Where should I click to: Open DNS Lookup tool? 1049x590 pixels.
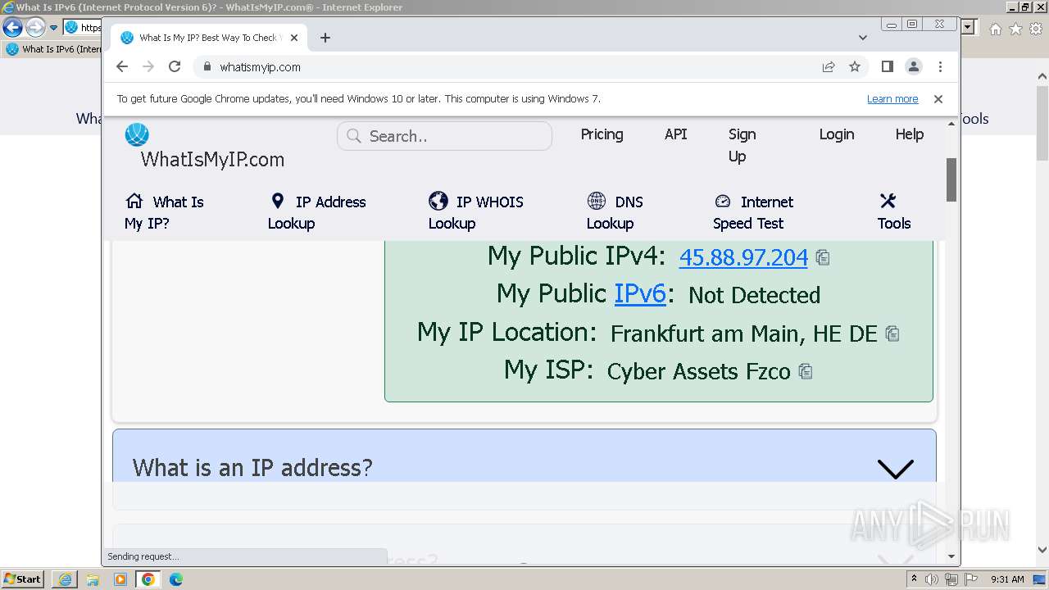click(615, 212)
